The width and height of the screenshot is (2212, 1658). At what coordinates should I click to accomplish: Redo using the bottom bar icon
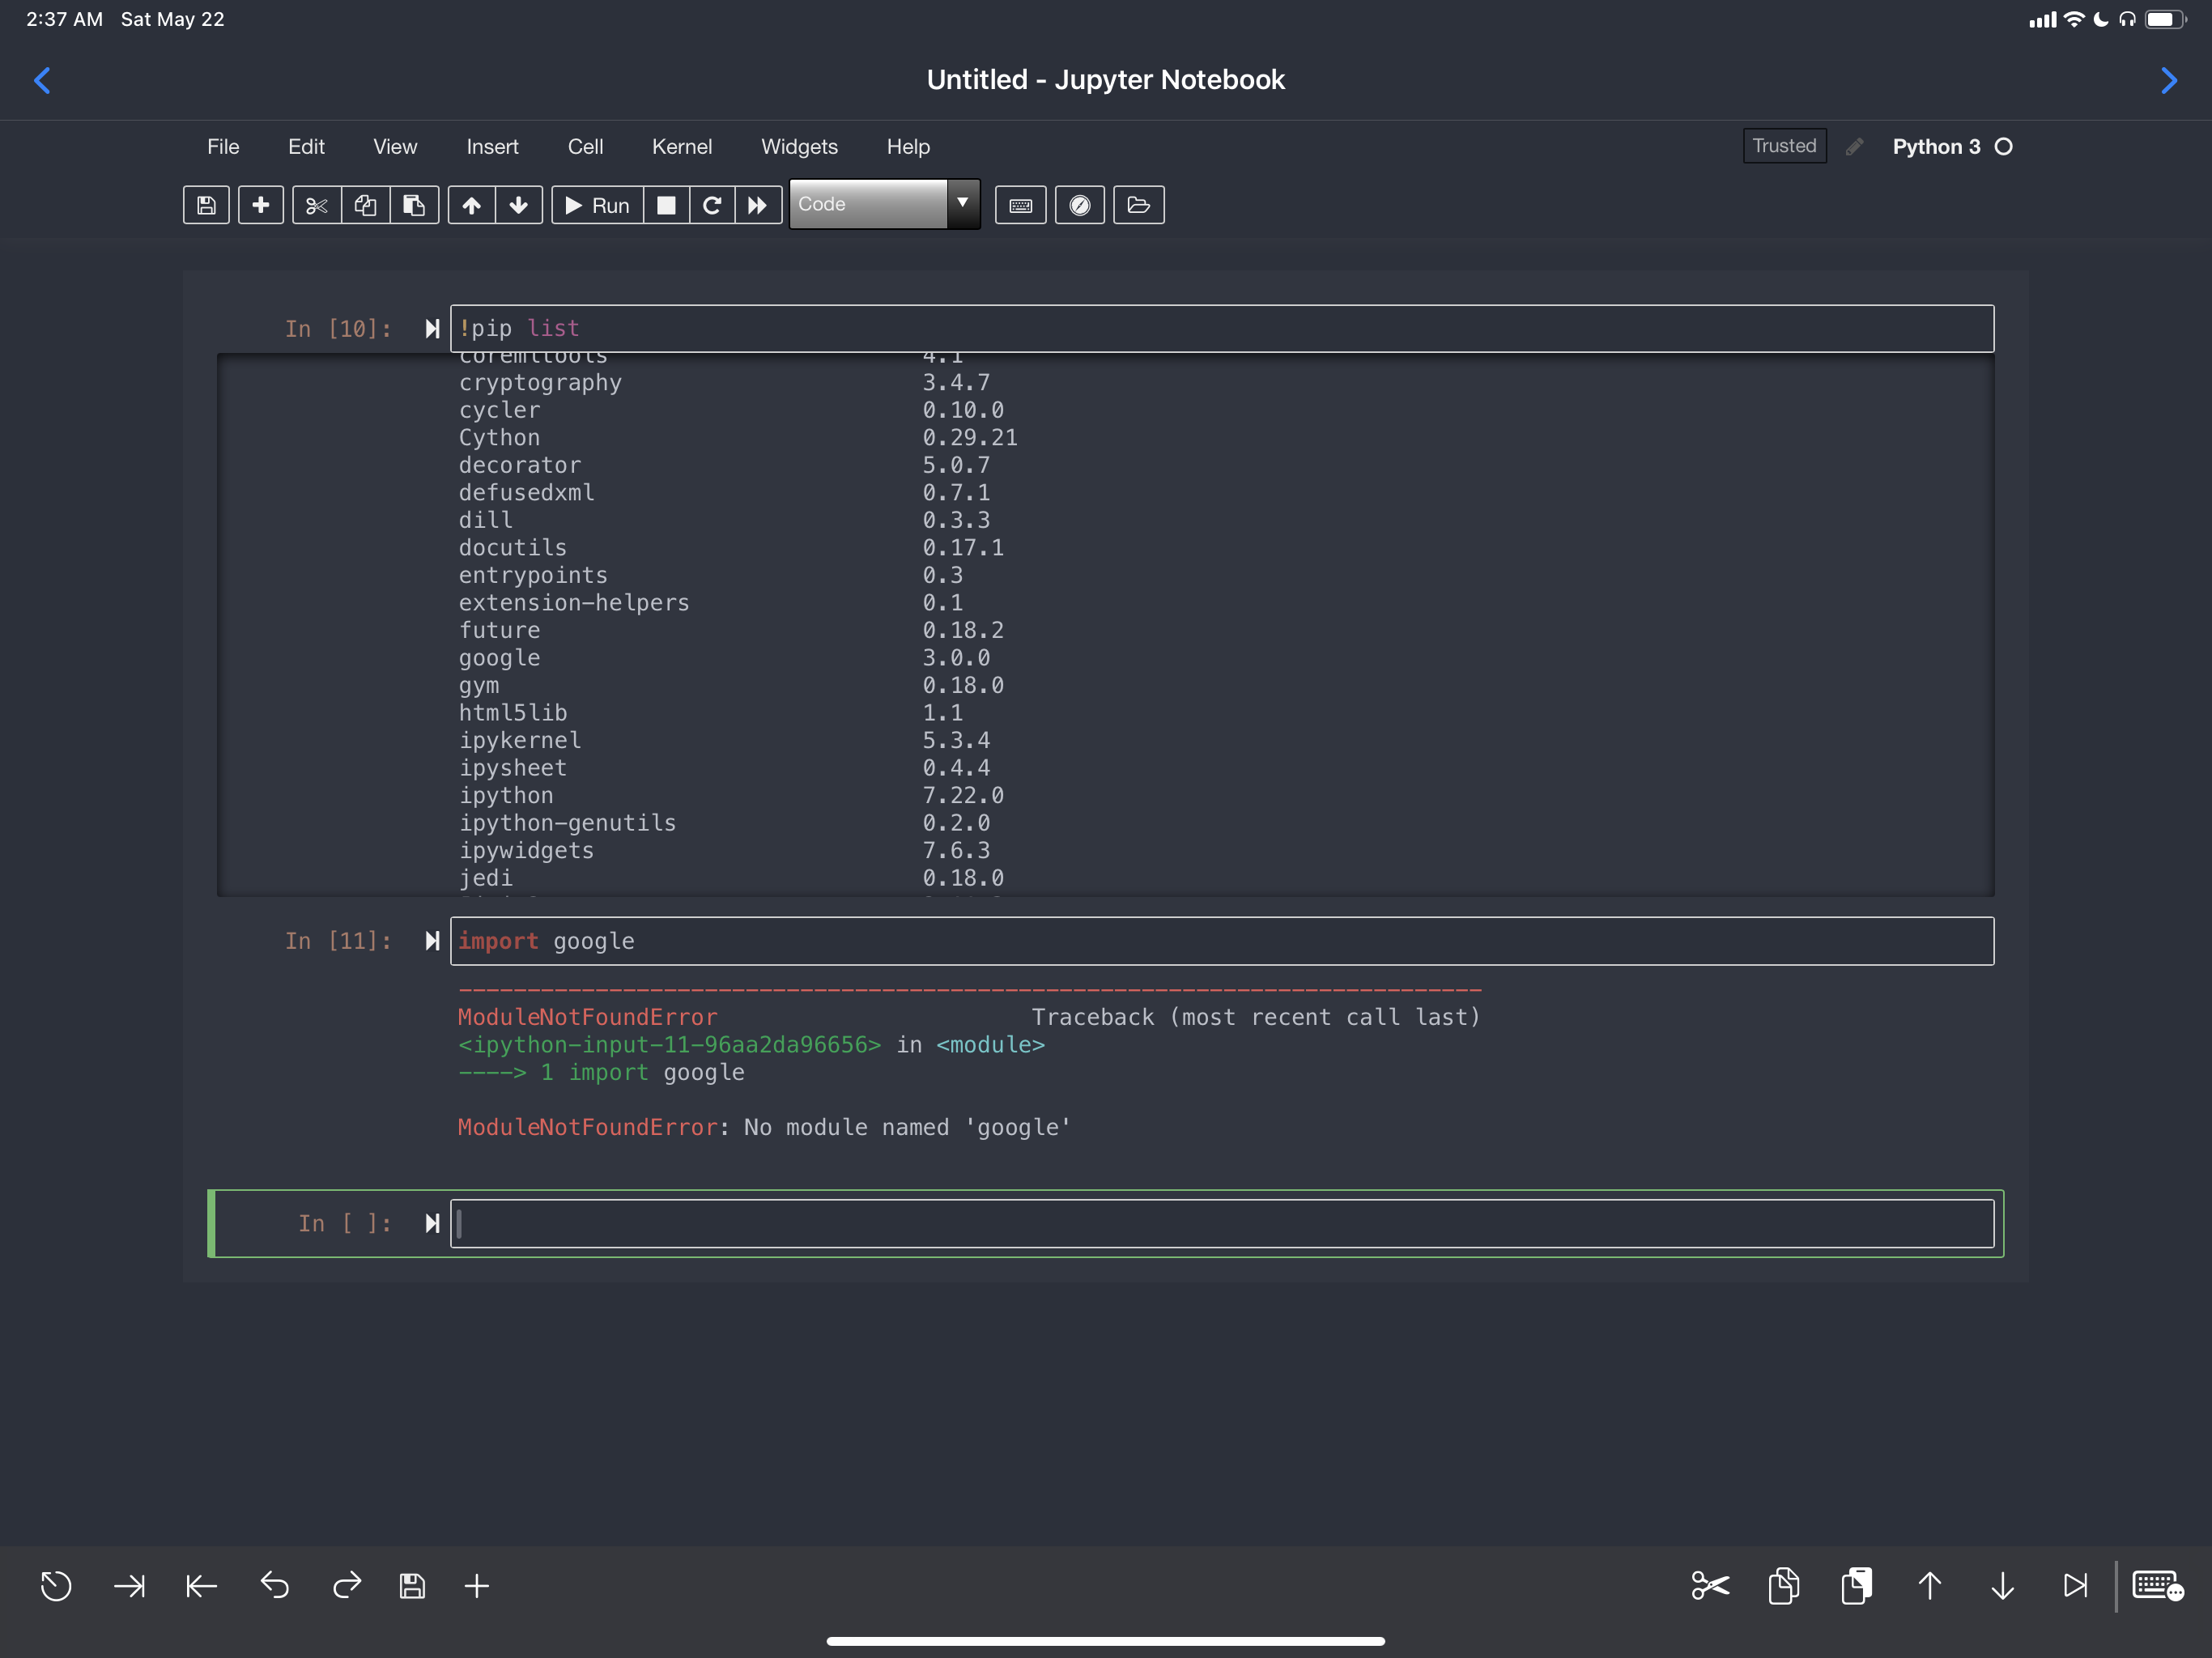point(347,1585)
